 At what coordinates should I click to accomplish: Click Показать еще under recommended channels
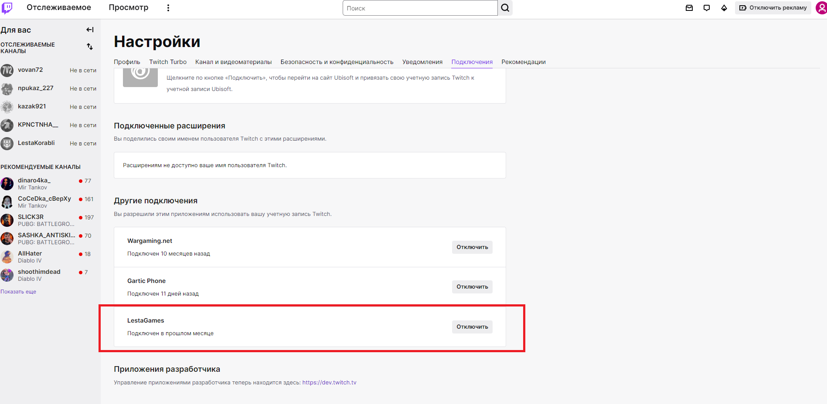pyautogui.click(x=18, y=292)
